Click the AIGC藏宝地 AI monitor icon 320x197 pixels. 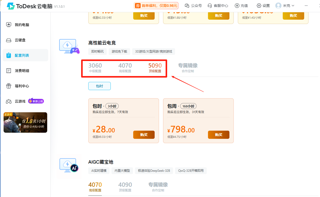69,166
